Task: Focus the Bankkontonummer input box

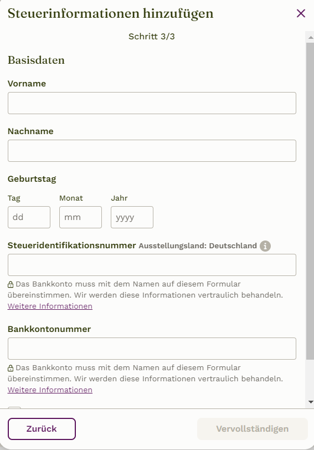Action: tap(152, 349)
